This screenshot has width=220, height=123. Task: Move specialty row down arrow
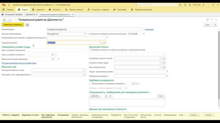(x=110, y=96)
